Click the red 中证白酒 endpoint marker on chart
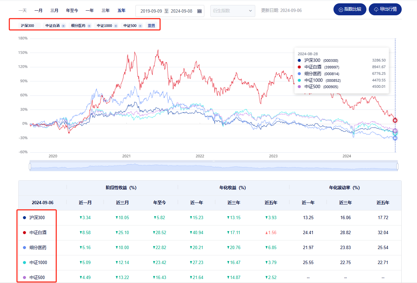 (x=395, y=120)
